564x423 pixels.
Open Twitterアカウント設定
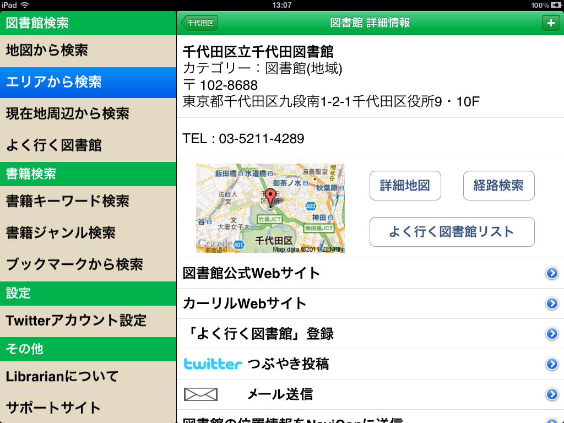(x=88, y=321)
